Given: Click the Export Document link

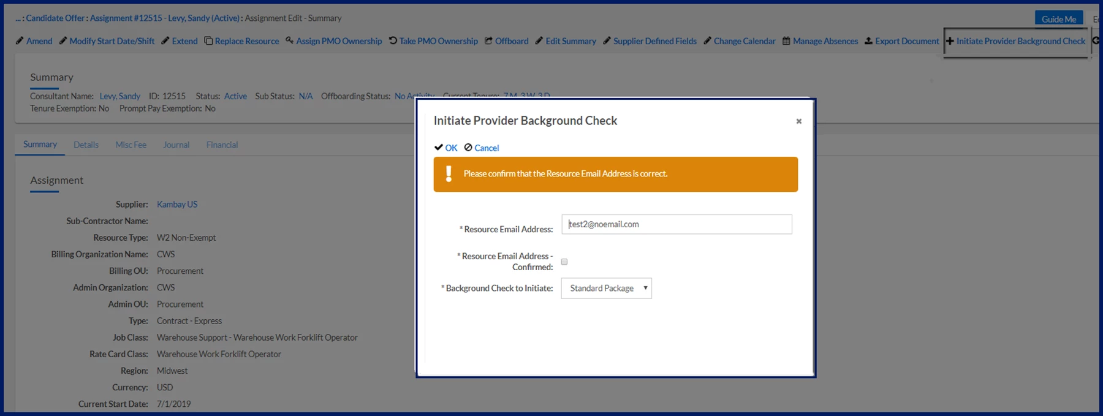Looking at the screenshot, I should point(907,41).
